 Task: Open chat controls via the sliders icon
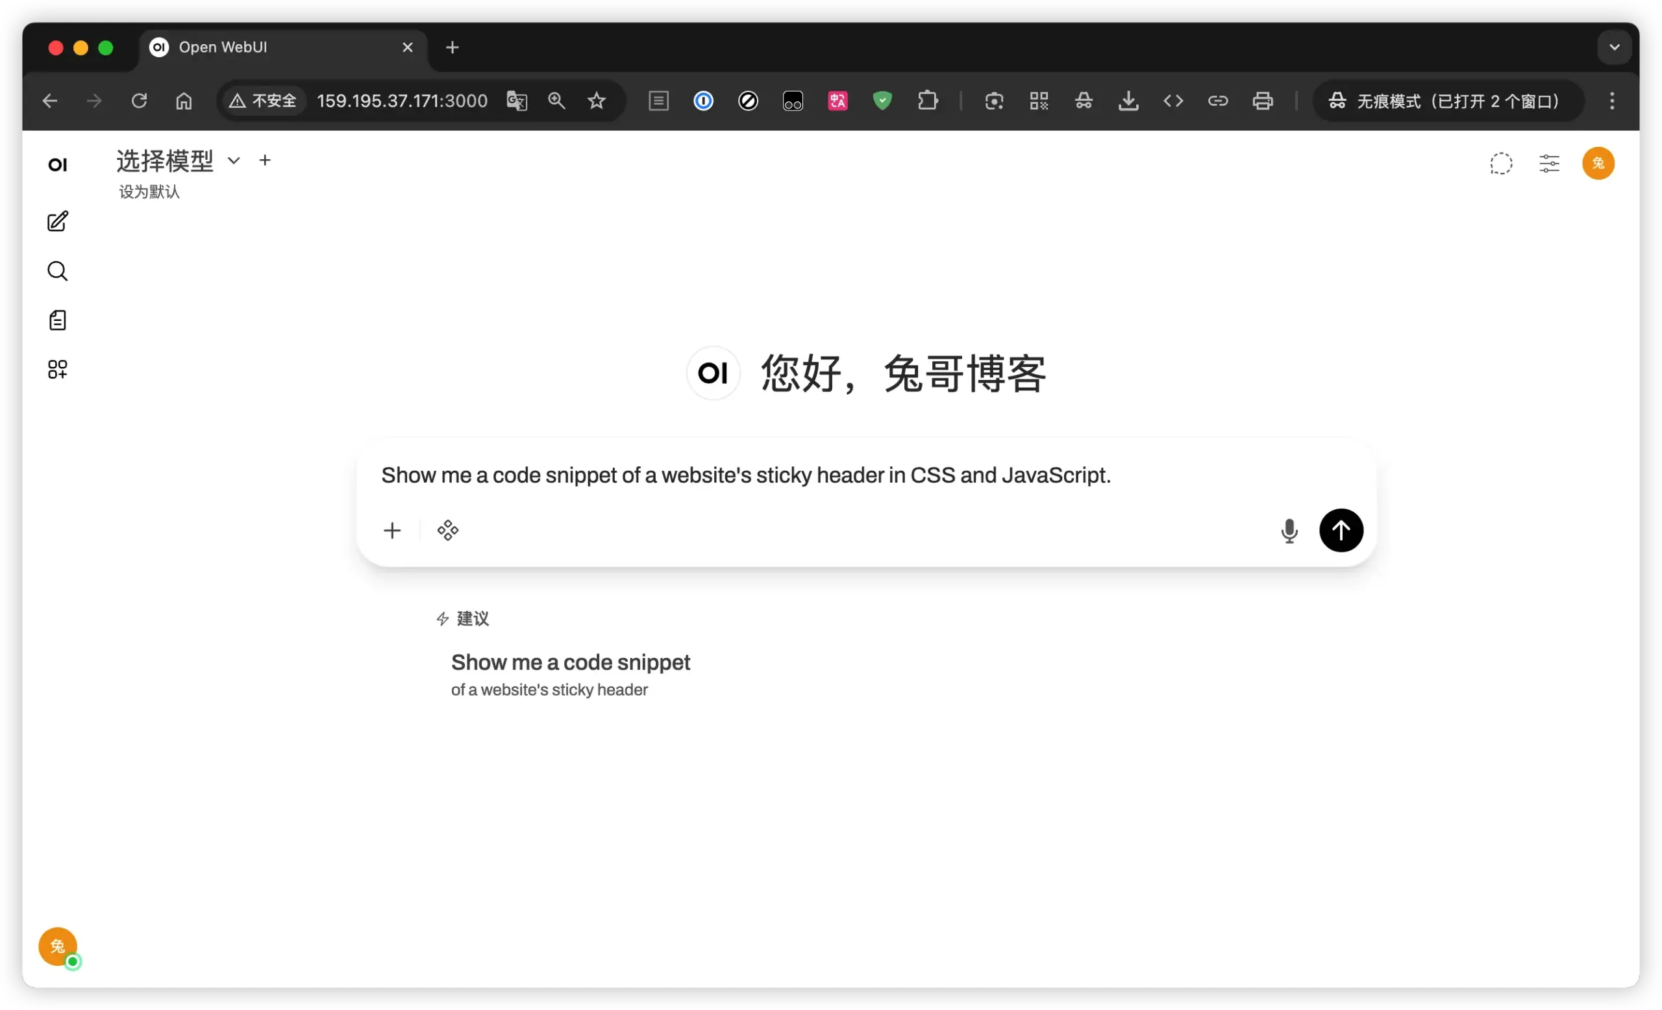tap(1549, 163)
